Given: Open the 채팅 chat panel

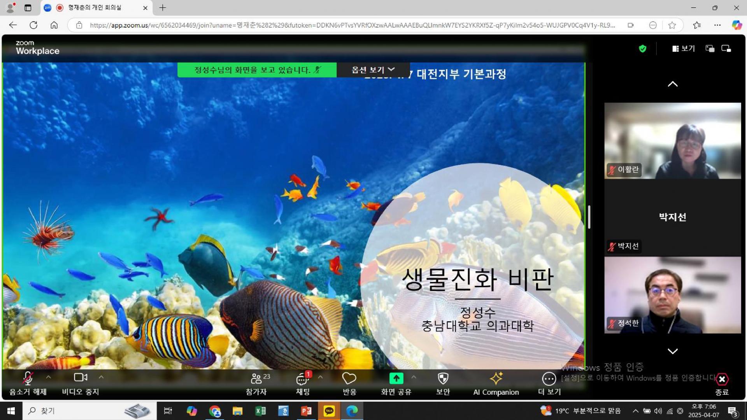Looking at the screenshot, I should [x=303, y=383].
